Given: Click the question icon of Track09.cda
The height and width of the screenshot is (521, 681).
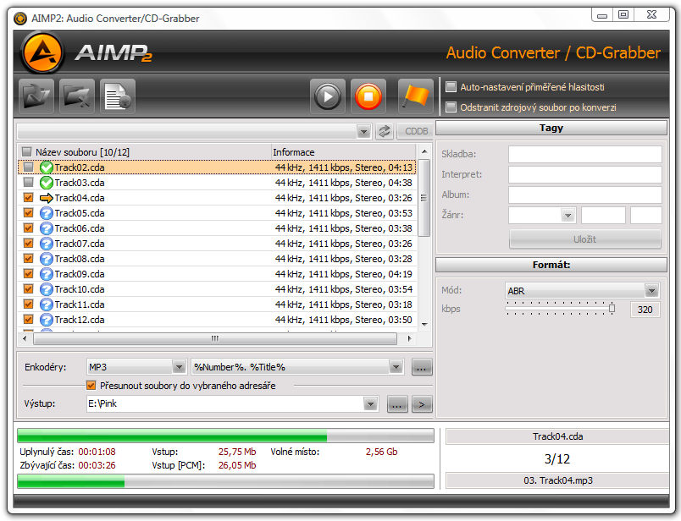Looking at the screenshot, I should pyautogui.click(x=46, y=274).
